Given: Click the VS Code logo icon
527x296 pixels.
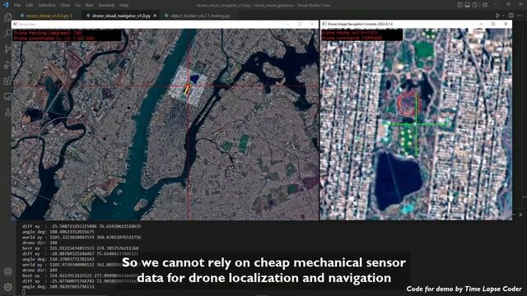Looking at the screenshot, I should click(6, 5).
